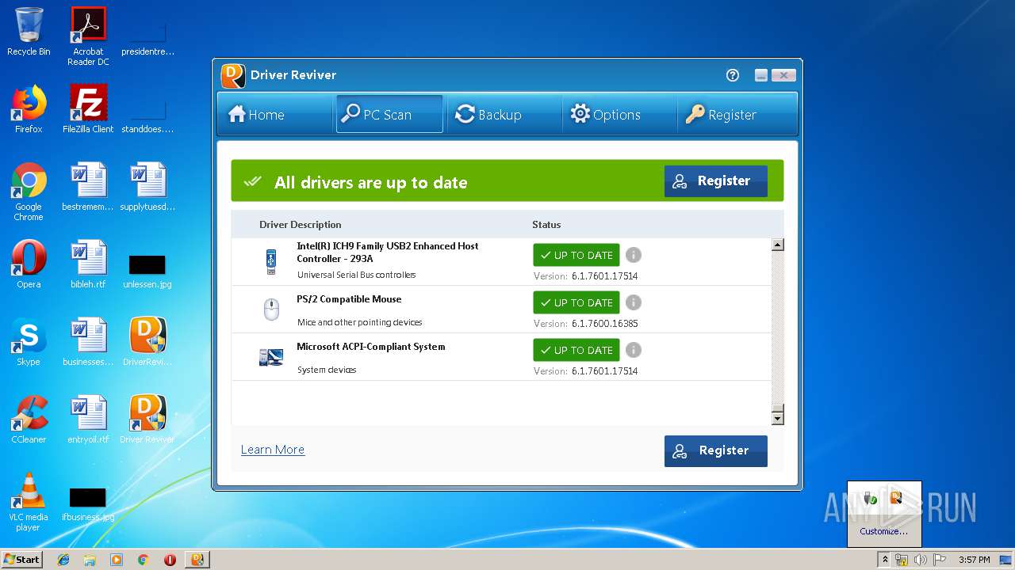Select the Opera desktop icon
The image size is (1015, 570).
pyautogui.click(x=29, y=264)
